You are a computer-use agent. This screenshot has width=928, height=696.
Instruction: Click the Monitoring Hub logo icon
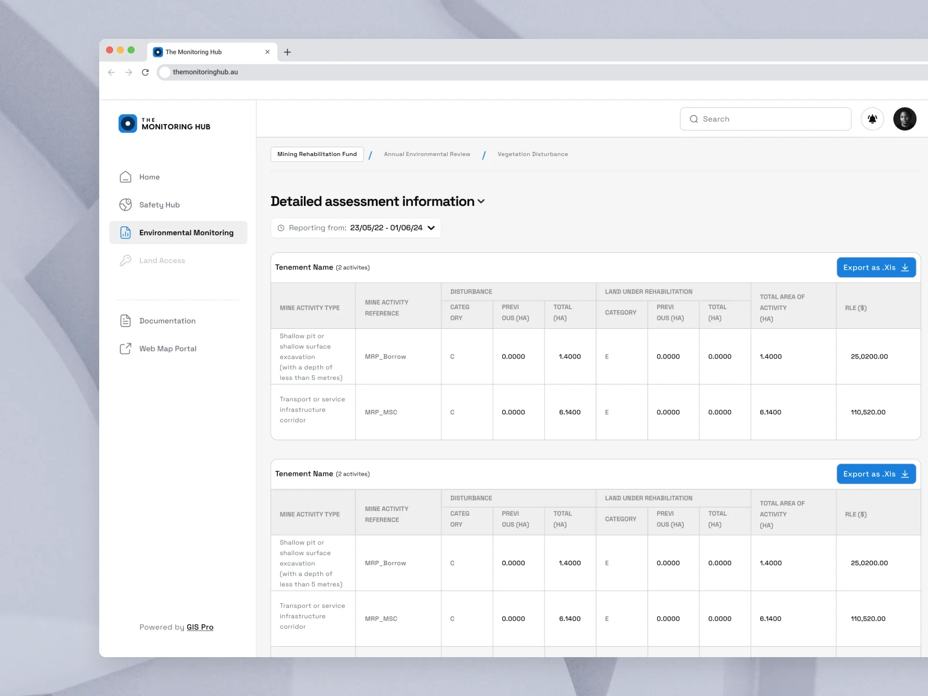click(x=128, y=124)
